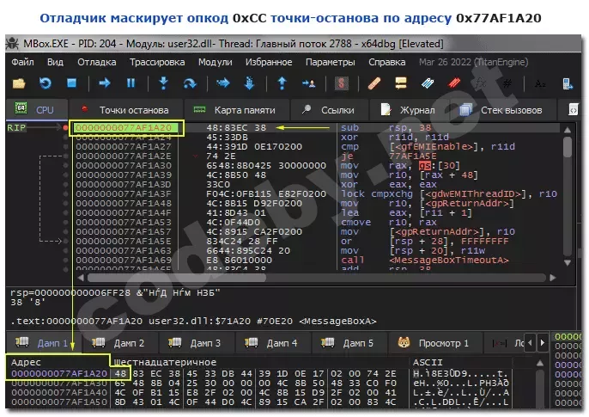Toggle the red breakpoint dot at 77AF1A20
The height and width of the screenshot is (417, 589).
coord(65,128)
